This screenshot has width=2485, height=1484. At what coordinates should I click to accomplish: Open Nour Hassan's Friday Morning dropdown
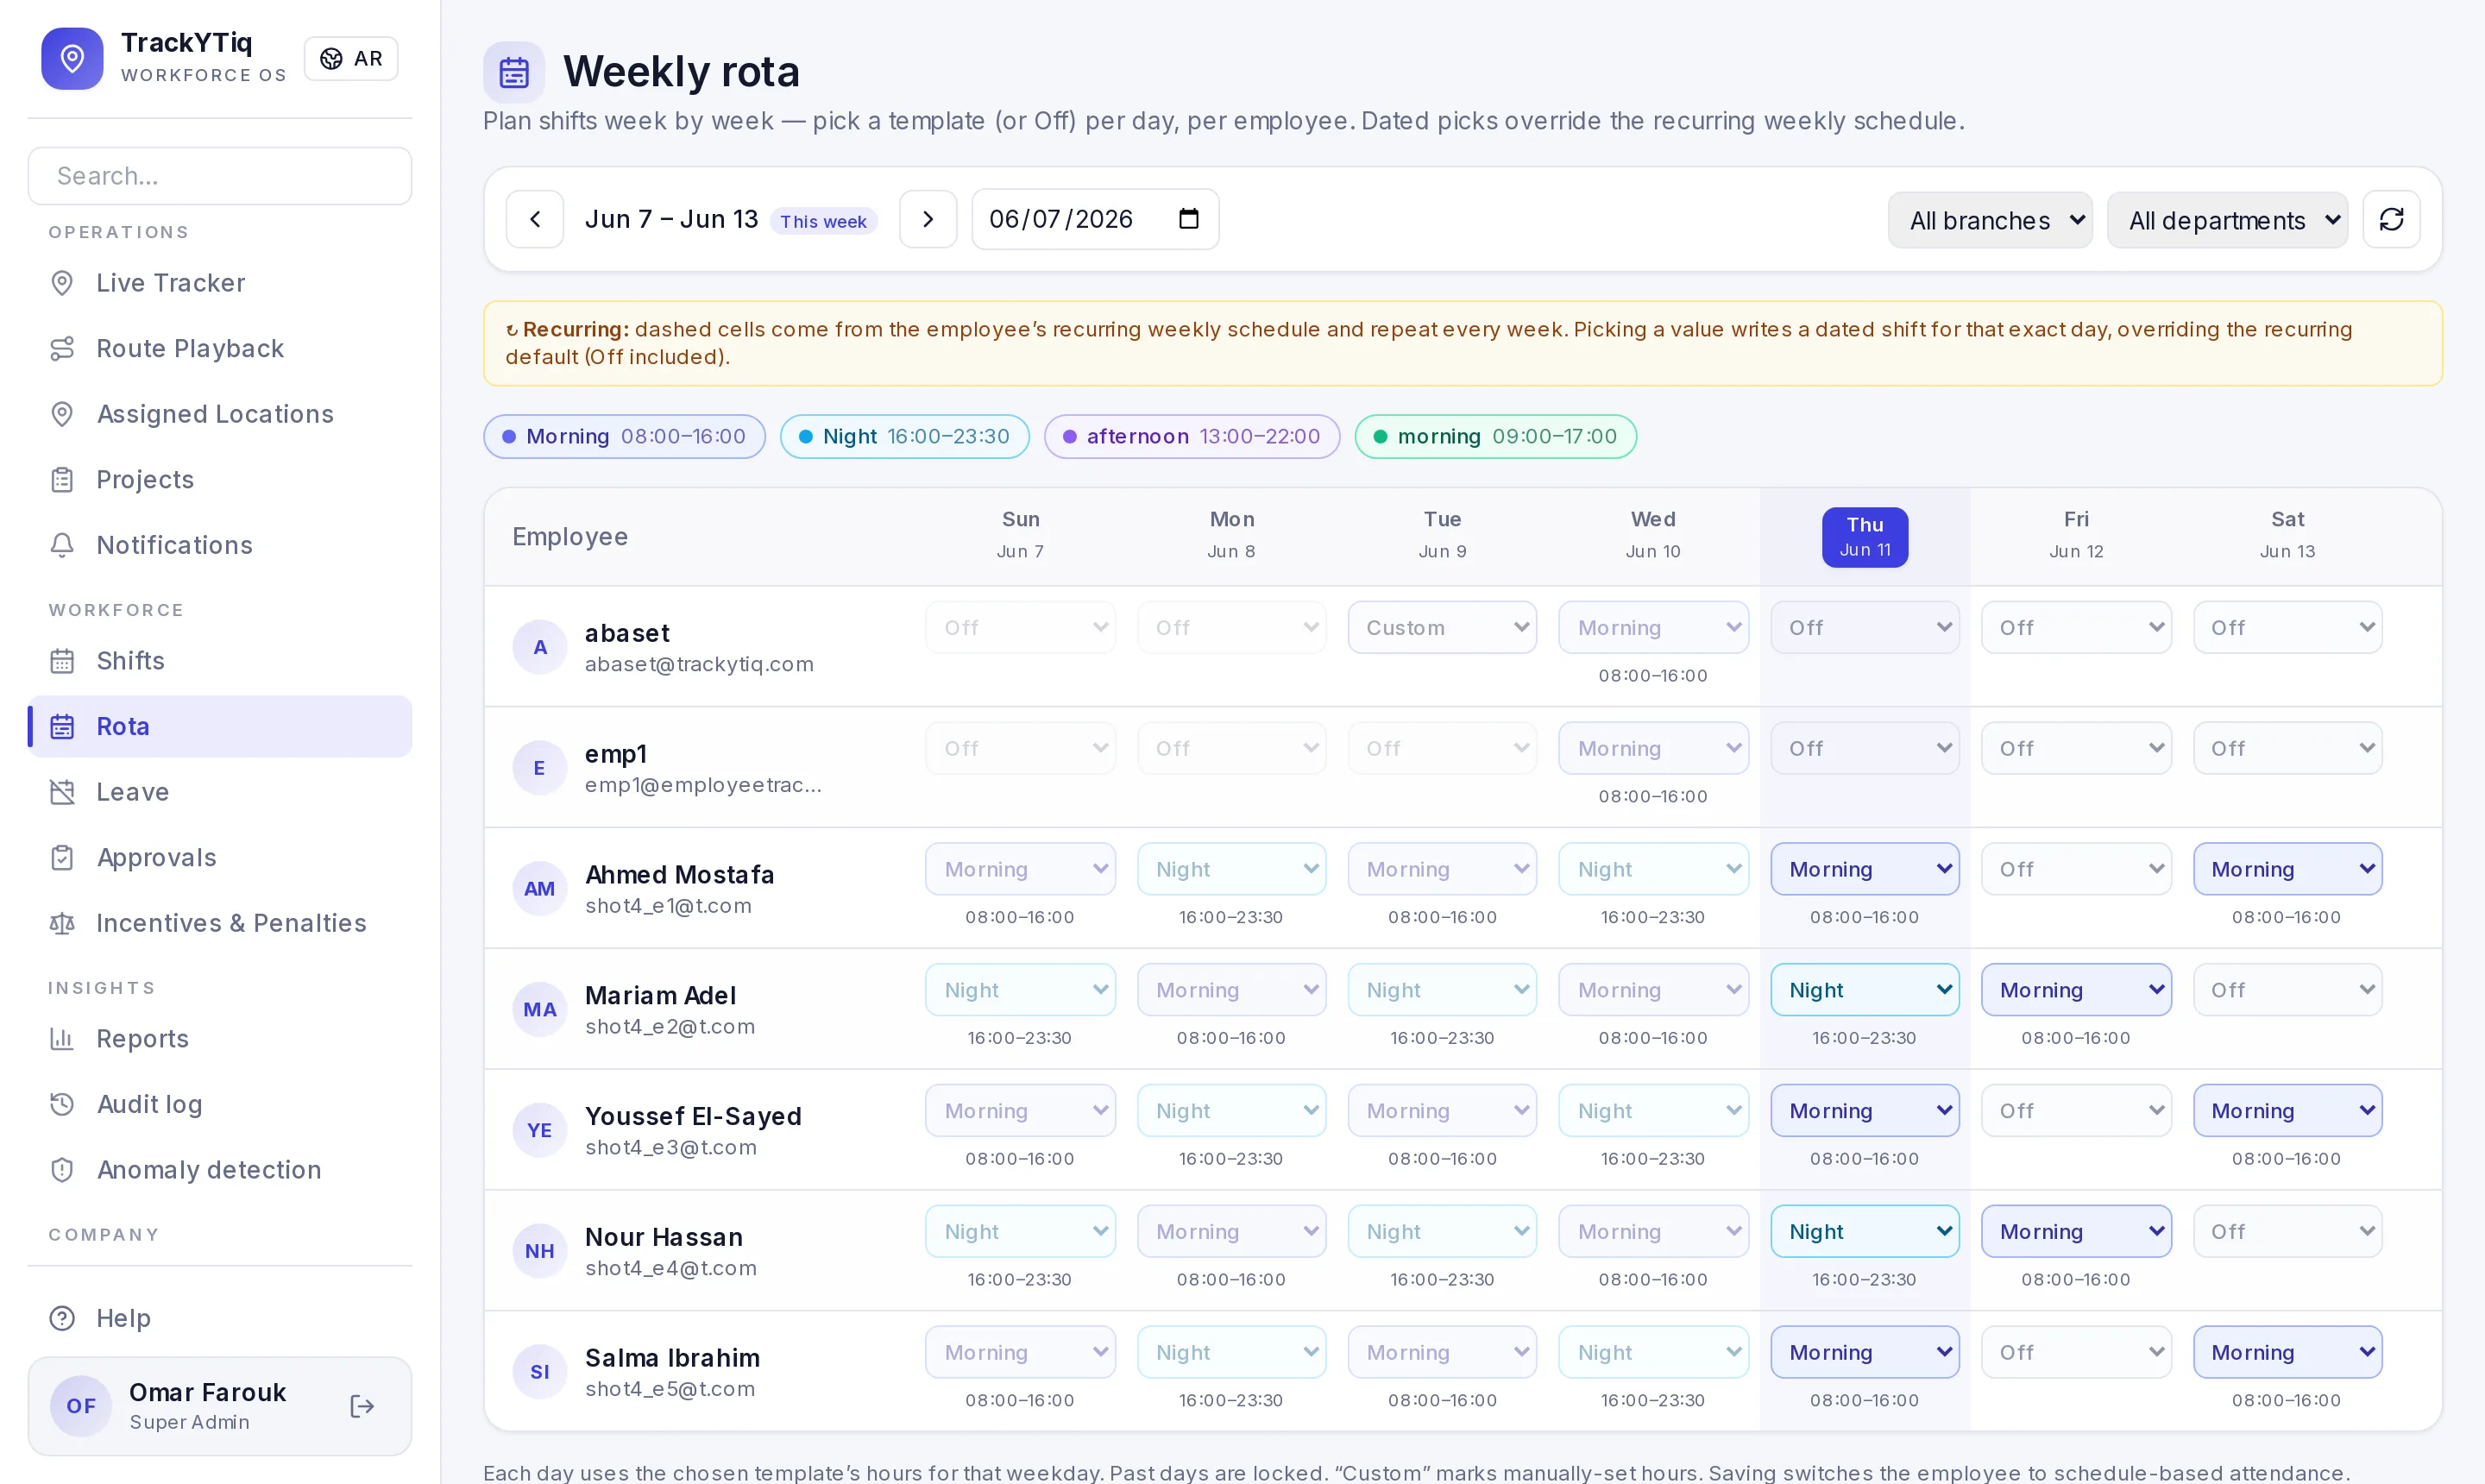tap(2076, 1232)
